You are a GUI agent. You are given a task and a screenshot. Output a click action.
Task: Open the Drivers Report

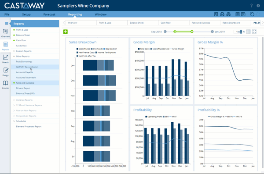pyautogui.click(x=35, y=88)
